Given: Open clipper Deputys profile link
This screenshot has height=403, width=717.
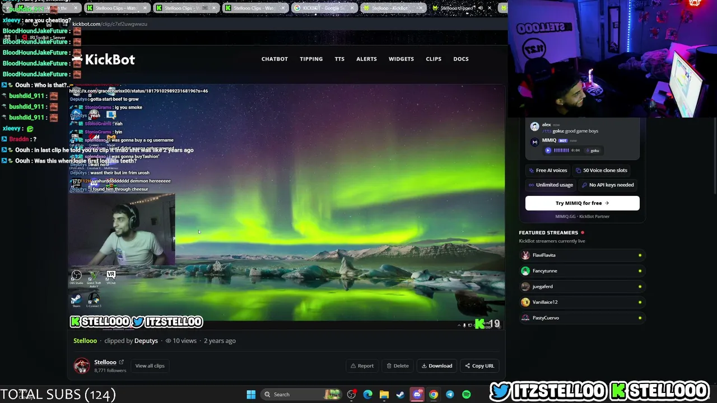Looking at the screenshot, I should click(x=146, y=340).
